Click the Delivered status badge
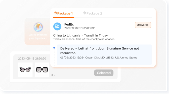Screen dimensions: 169x94 click(x=143, y=25)
